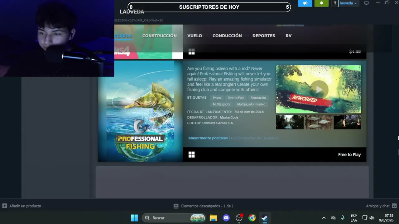View the dark forest lake screenshot thumbnail
Viewport: 399px width, 224px height.
pos(290,122)
